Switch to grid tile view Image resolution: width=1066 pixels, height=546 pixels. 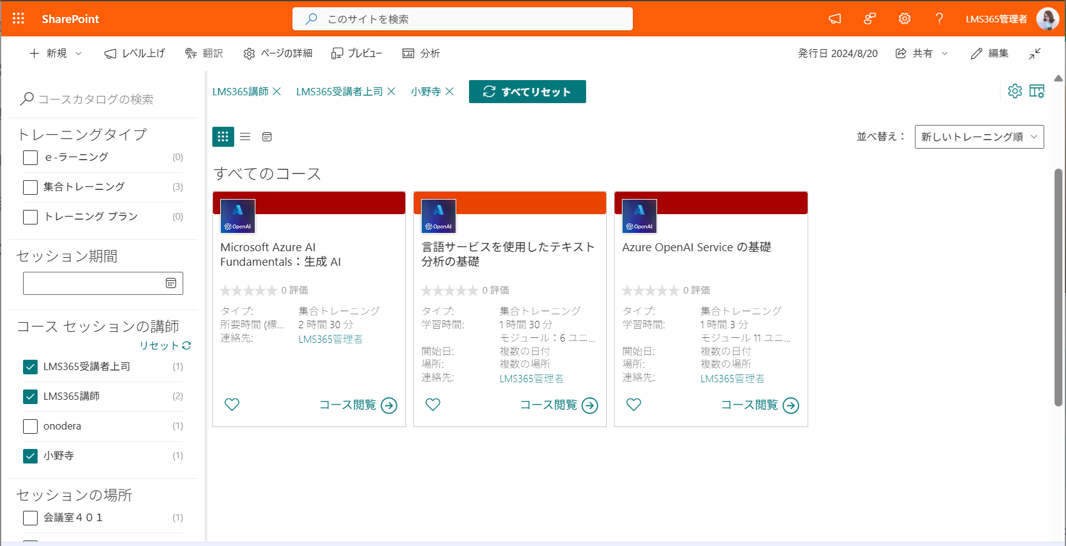coord(223,136)
